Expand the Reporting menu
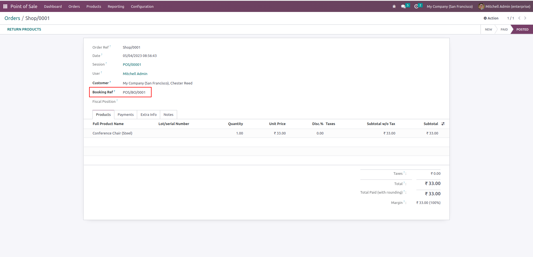This screenshot has height=257, width=533. point(116,6)
